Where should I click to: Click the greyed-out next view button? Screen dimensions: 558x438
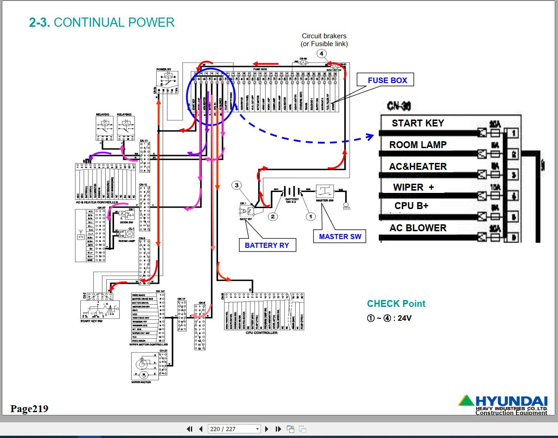(303, 429)
